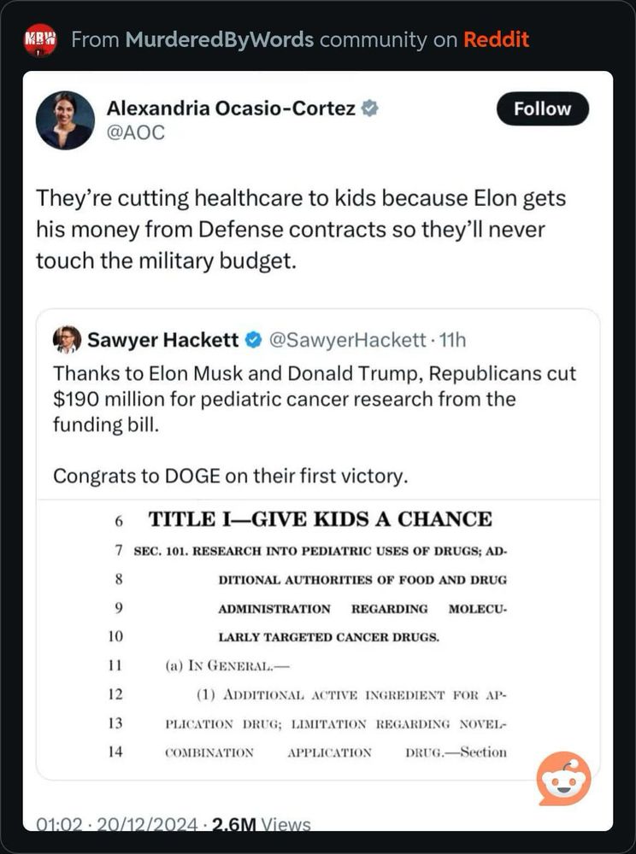Click the 2.6M Views count
The height and width of the screenshot is (854, 636).
point(262,824)
